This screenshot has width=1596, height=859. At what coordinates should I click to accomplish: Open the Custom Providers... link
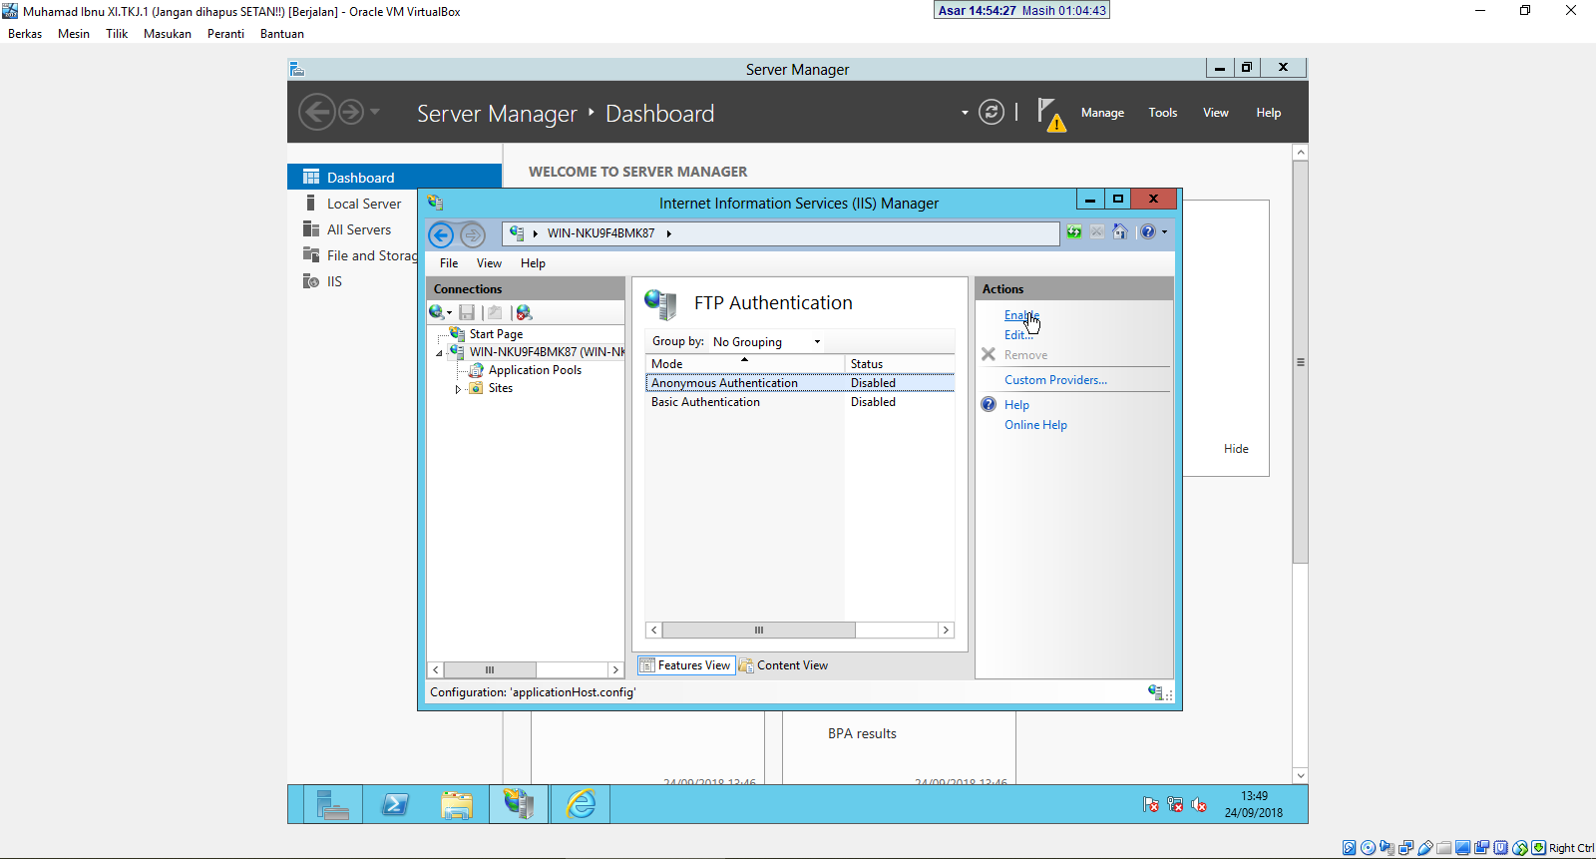(x=1055, y=380)
